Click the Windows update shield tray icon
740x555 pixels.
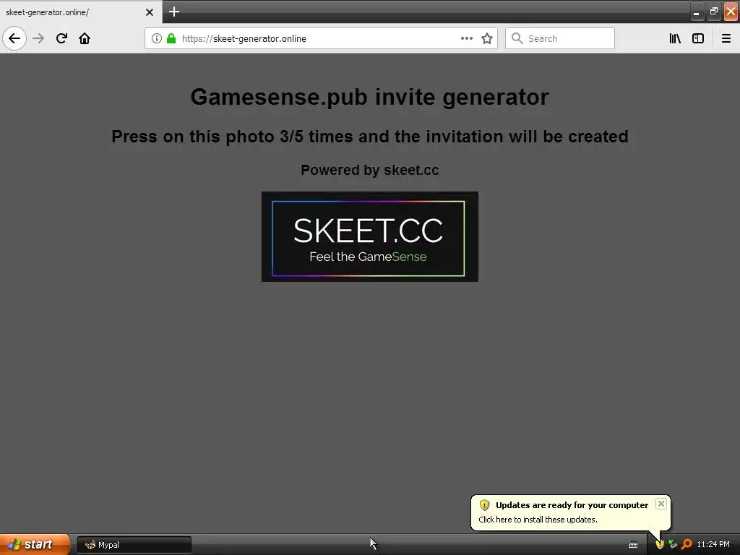point(660,545)
